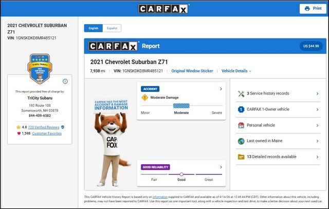329x209 pixels.
Task: Click the Personal vehicle house icon
Action: (241, 125)
